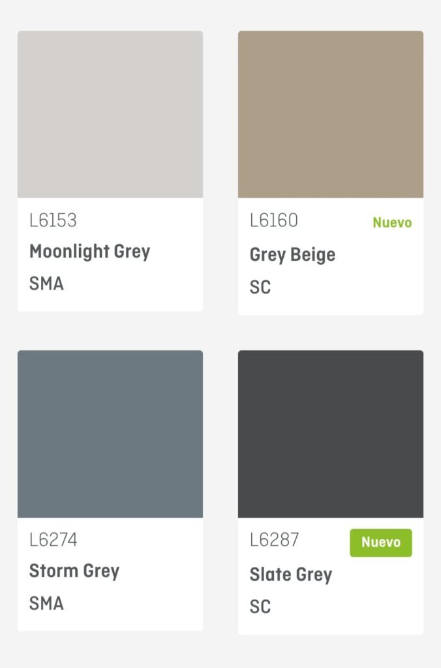
Task: Click the Nuevo text on L6160 card
Action: (392, 222)
